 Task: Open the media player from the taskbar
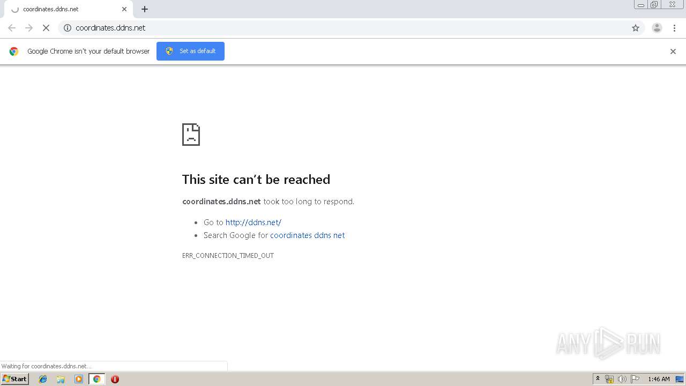[x=79, y=379]
